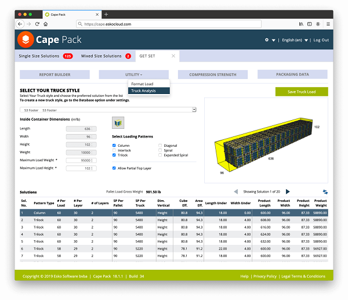
Task: Toggle Allow Partial Top Layer
Action: [x=114, y=168]
